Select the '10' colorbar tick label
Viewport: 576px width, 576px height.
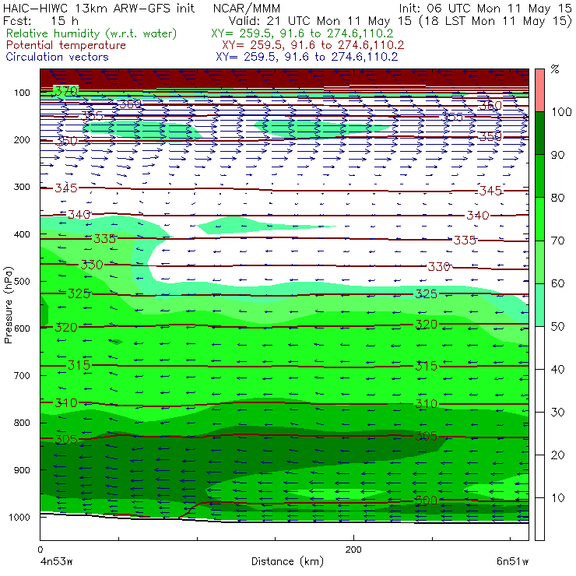[558, 498]
